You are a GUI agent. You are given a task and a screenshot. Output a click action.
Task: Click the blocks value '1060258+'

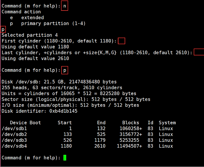pyautogui.click(x=131, y=129)
